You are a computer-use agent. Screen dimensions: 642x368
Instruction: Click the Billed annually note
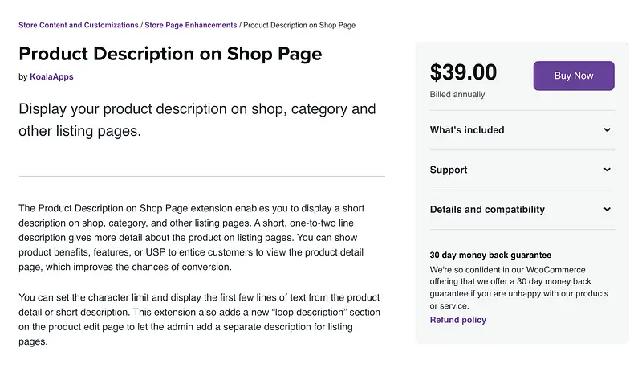456,94
